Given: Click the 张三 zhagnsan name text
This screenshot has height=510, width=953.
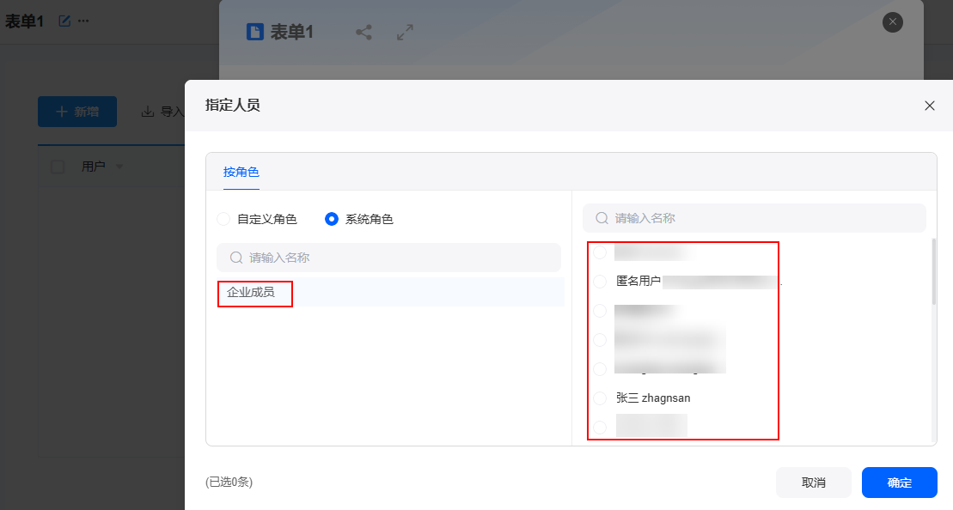Looking at the screenshot, I should tap(653, 398).
